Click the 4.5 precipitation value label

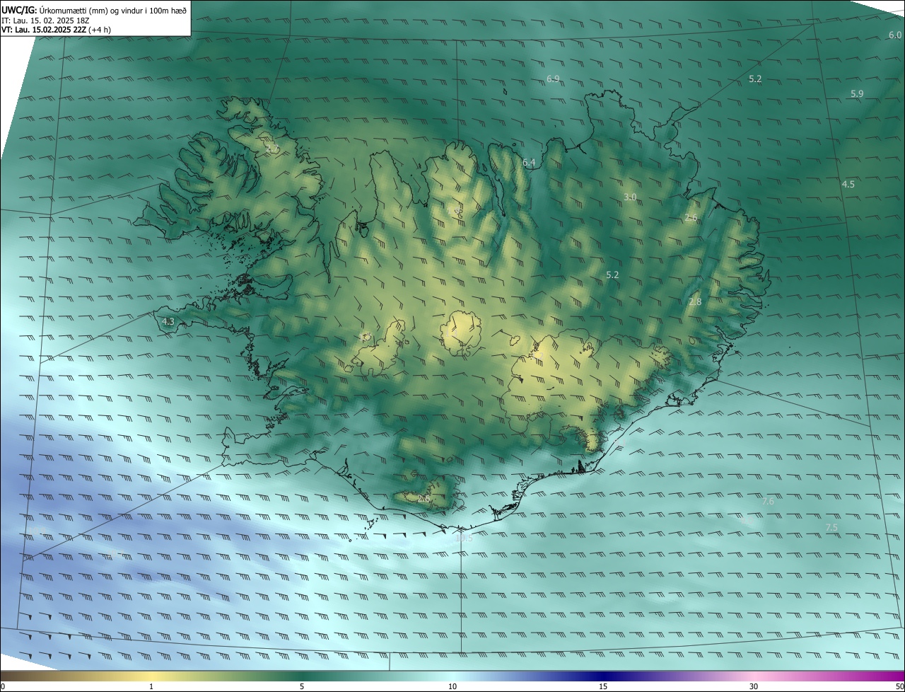(x=848, y=184)
